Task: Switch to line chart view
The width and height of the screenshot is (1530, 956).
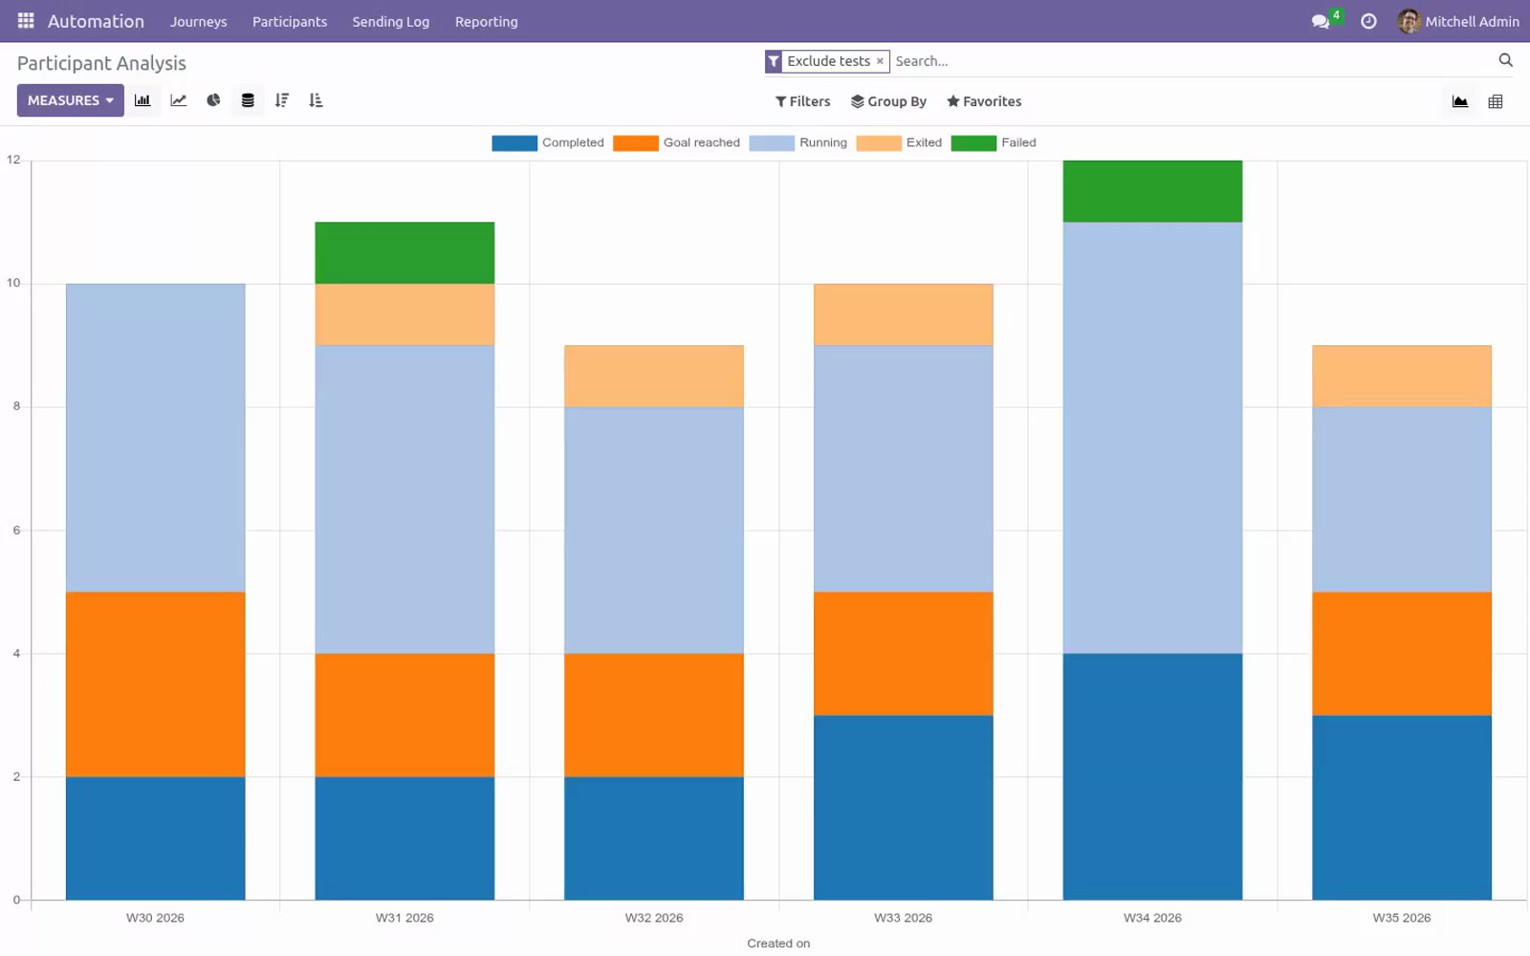Action: [178, 100]
